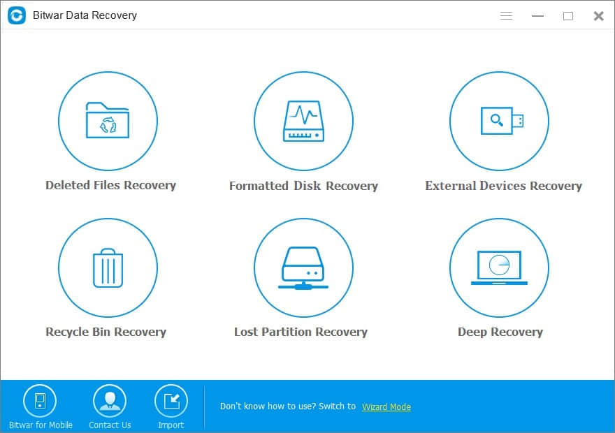
Task: Click the Contact Us text label
Action: click(110, 425)
